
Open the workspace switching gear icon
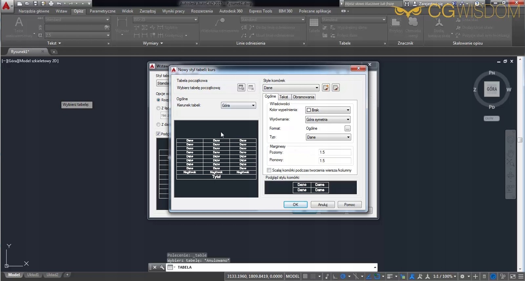[x=462, y=276]
